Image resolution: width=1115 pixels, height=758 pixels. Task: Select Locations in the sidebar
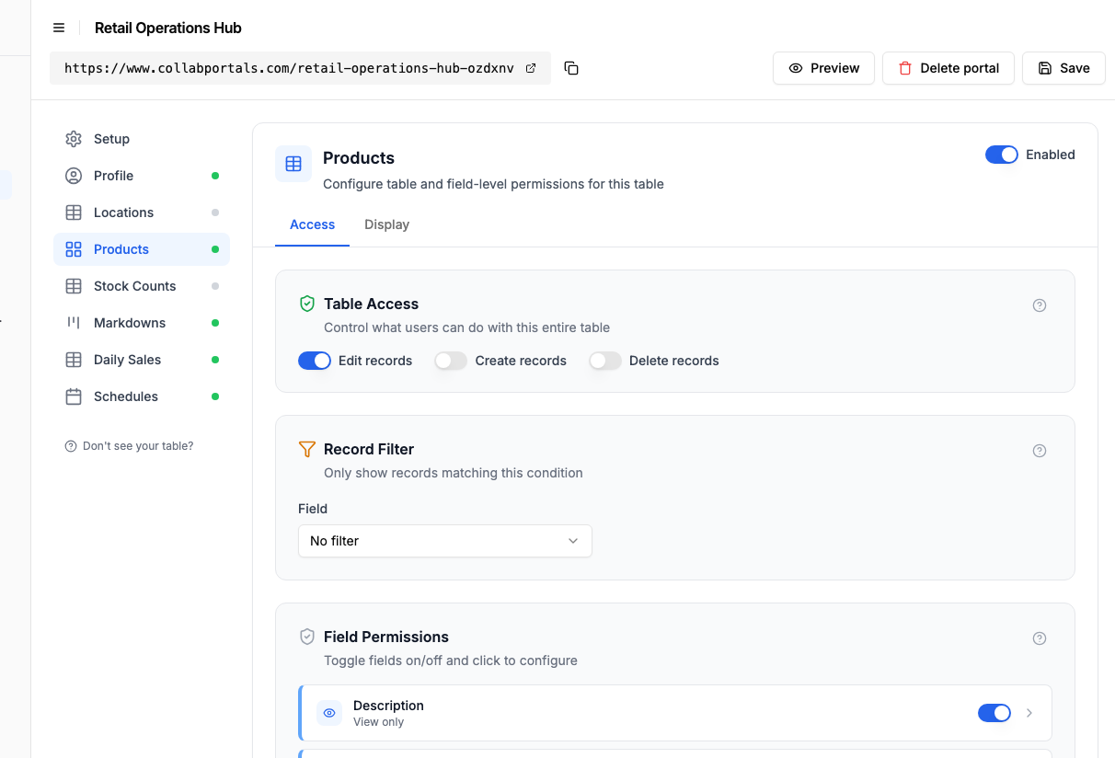tap(142, 212)
